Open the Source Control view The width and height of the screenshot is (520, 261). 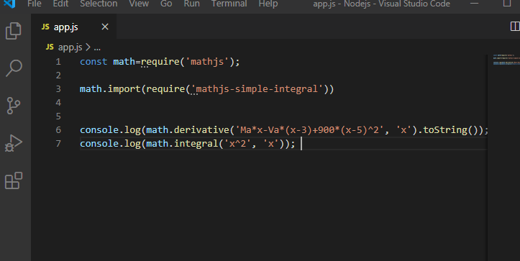pos(14,106)
